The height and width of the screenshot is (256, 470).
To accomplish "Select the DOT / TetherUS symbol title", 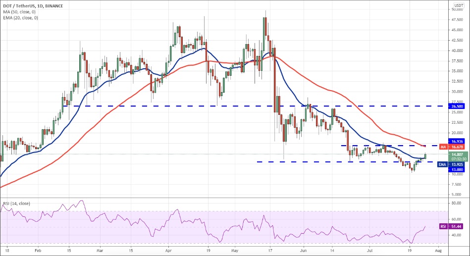I will point(33,6).
